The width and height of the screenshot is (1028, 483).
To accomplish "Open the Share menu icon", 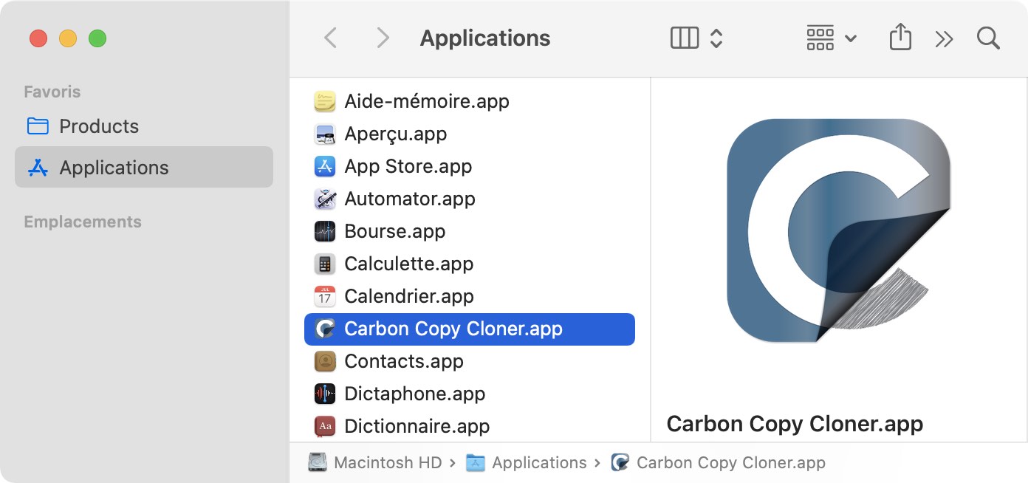I will (900, 38).
